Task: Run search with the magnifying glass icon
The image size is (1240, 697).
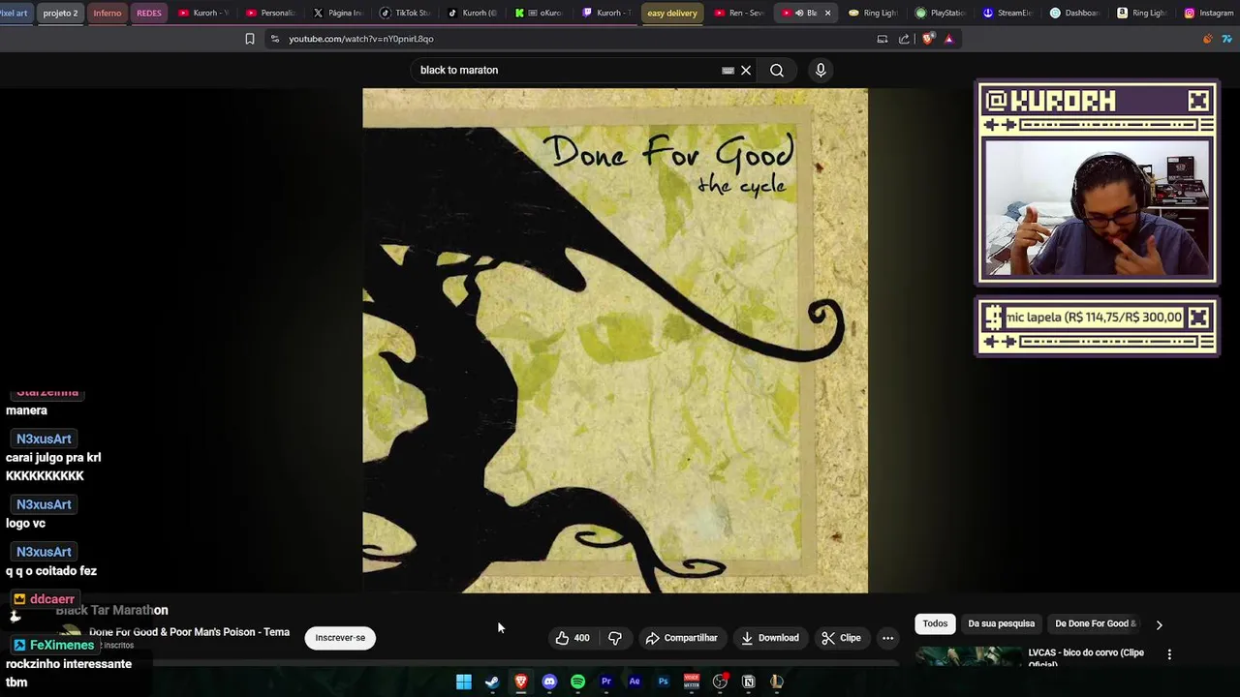Action: click(777, 71)
